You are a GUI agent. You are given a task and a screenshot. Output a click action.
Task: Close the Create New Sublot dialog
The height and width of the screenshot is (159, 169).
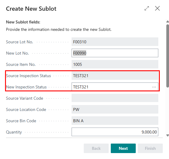pos(157,8)
